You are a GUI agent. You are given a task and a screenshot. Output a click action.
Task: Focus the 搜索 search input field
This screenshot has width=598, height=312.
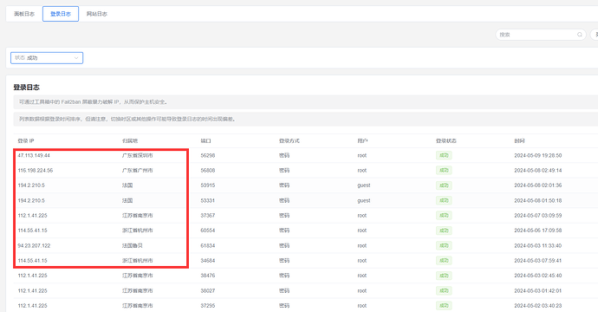(541, 35)
